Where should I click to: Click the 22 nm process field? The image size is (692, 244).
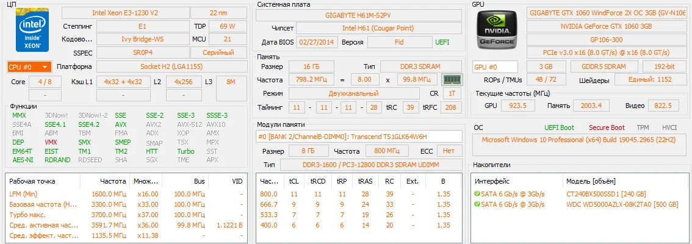coord(219,13)
